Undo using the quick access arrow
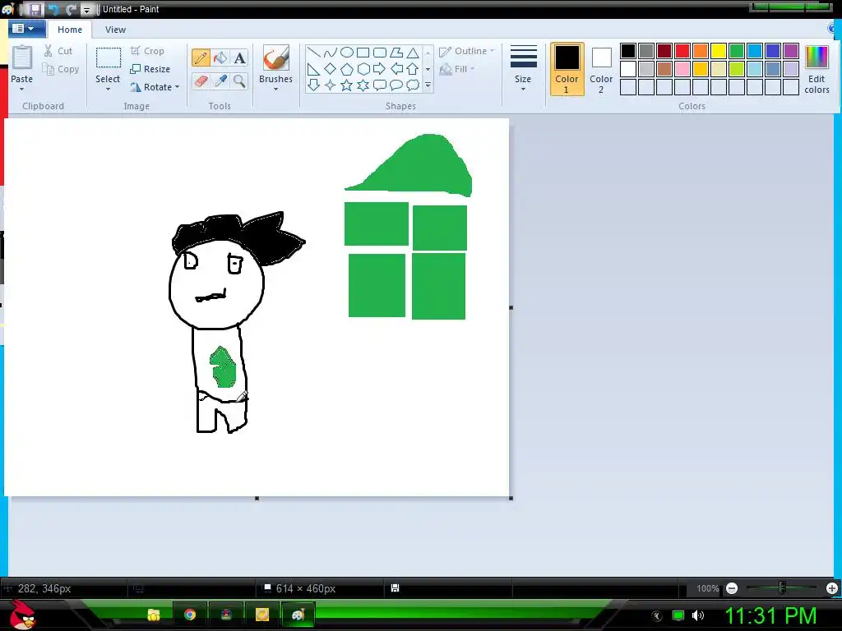 point(53,9)
